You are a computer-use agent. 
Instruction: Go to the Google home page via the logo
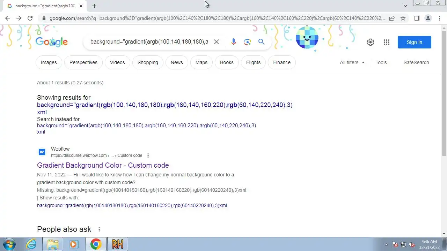52,42
